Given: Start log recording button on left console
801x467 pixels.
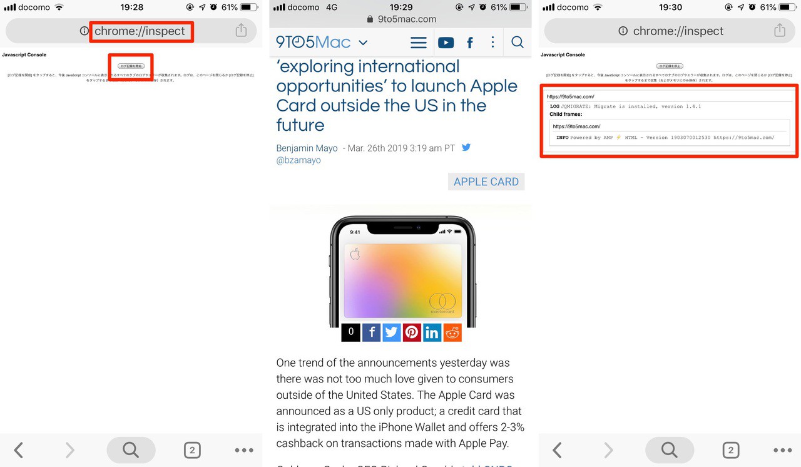Looking at the screenshot, I should (x=131, y=66).
